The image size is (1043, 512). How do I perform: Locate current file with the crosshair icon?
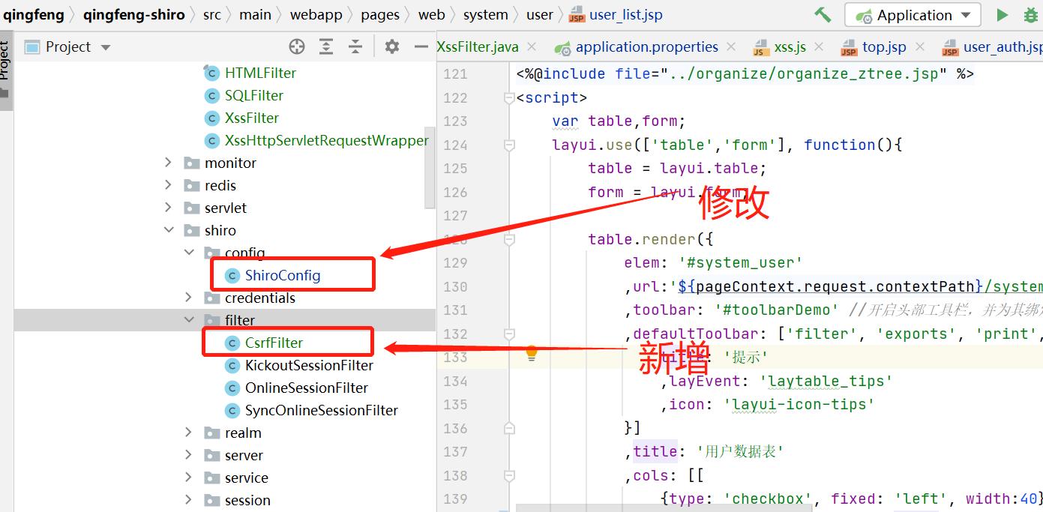coord(297,46)
